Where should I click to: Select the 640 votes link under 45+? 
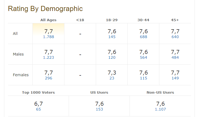tap(175, 37)
